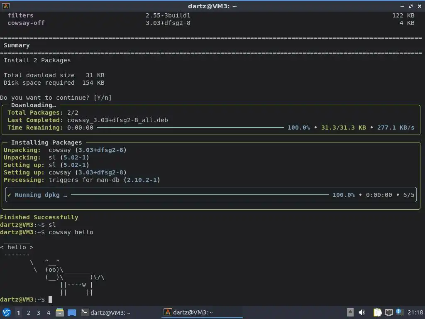
Task: Click the '< hello >' speech bubble text
Action: [x=17, y=247]
